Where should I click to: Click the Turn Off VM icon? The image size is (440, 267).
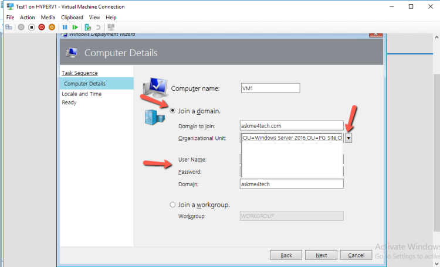[31, 27]
